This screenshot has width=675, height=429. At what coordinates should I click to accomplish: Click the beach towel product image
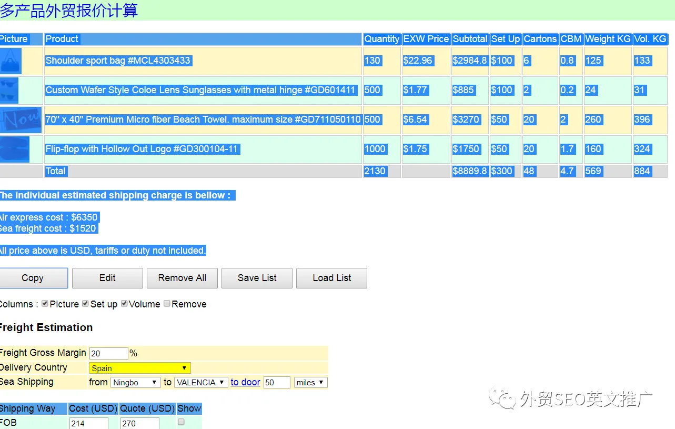click(x=21, y=120)
